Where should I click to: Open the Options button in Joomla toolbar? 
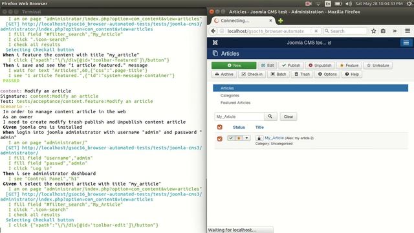327,74
